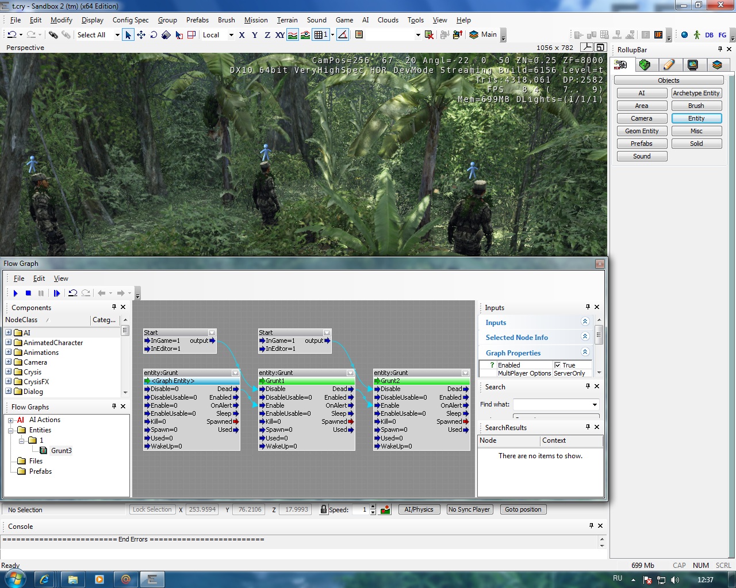This screenshot has width=736, height=588.
Task: Toggle Snap angle icon
Action: tap(343, 35)
